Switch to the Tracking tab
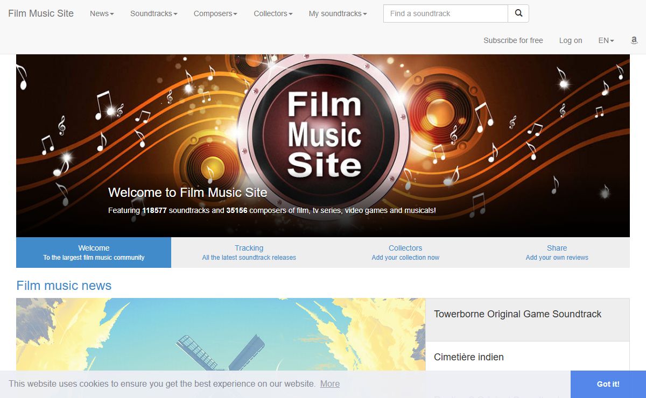The height and width of the screenshot is (398, 646). 249,252
